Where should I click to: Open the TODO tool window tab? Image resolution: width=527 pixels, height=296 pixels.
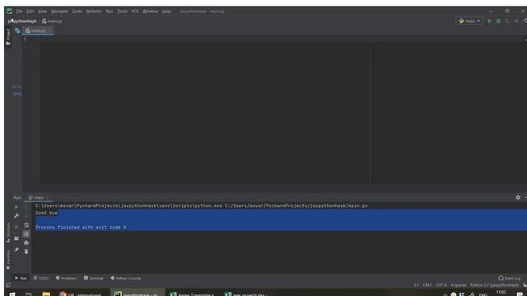[x=41, y=278]
